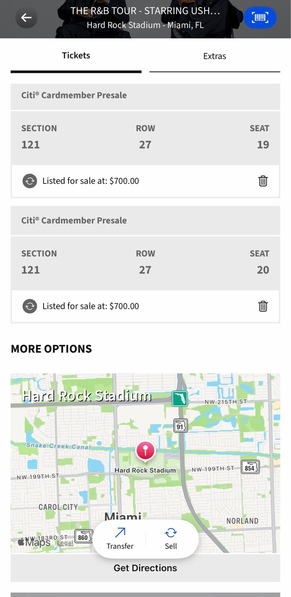Delete the seat 19 sale listing
The width and height of the screenshot is (291, 597).
263,181
